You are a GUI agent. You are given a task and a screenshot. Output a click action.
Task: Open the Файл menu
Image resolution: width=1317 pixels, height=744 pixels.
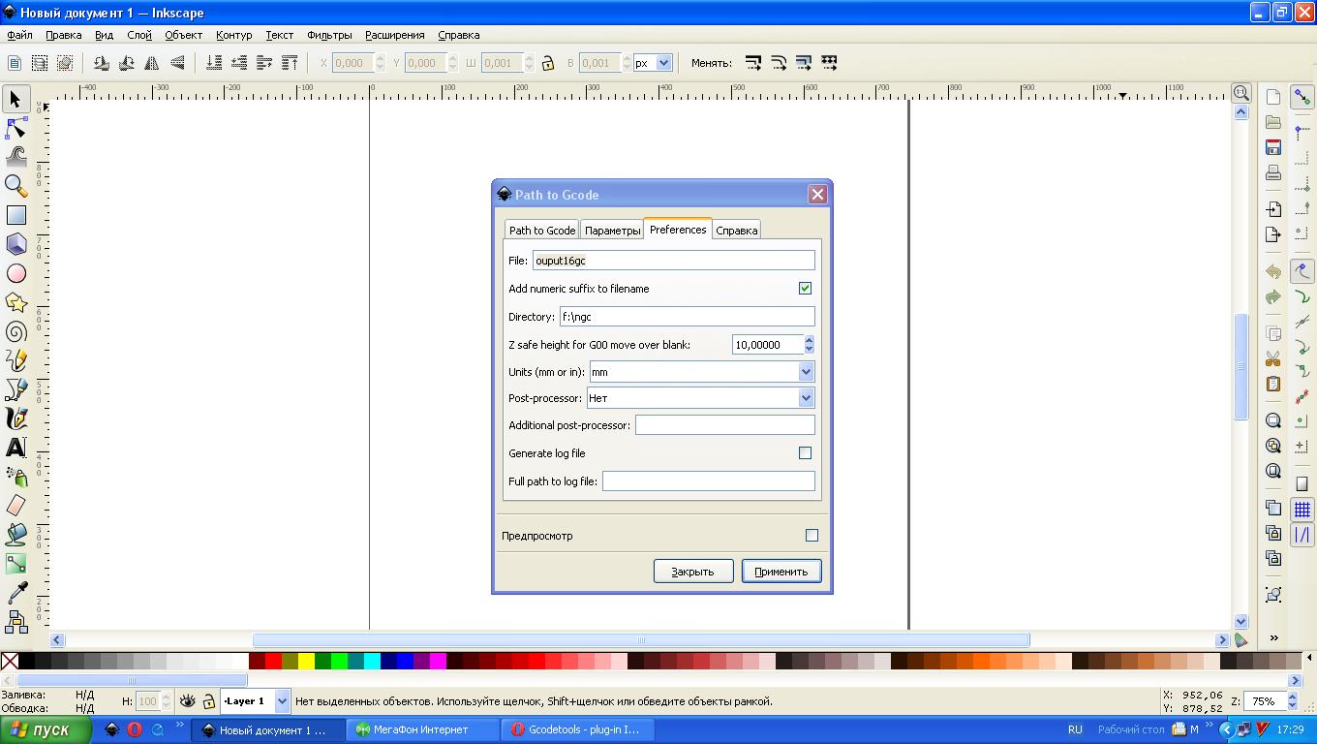click(19, 35)
